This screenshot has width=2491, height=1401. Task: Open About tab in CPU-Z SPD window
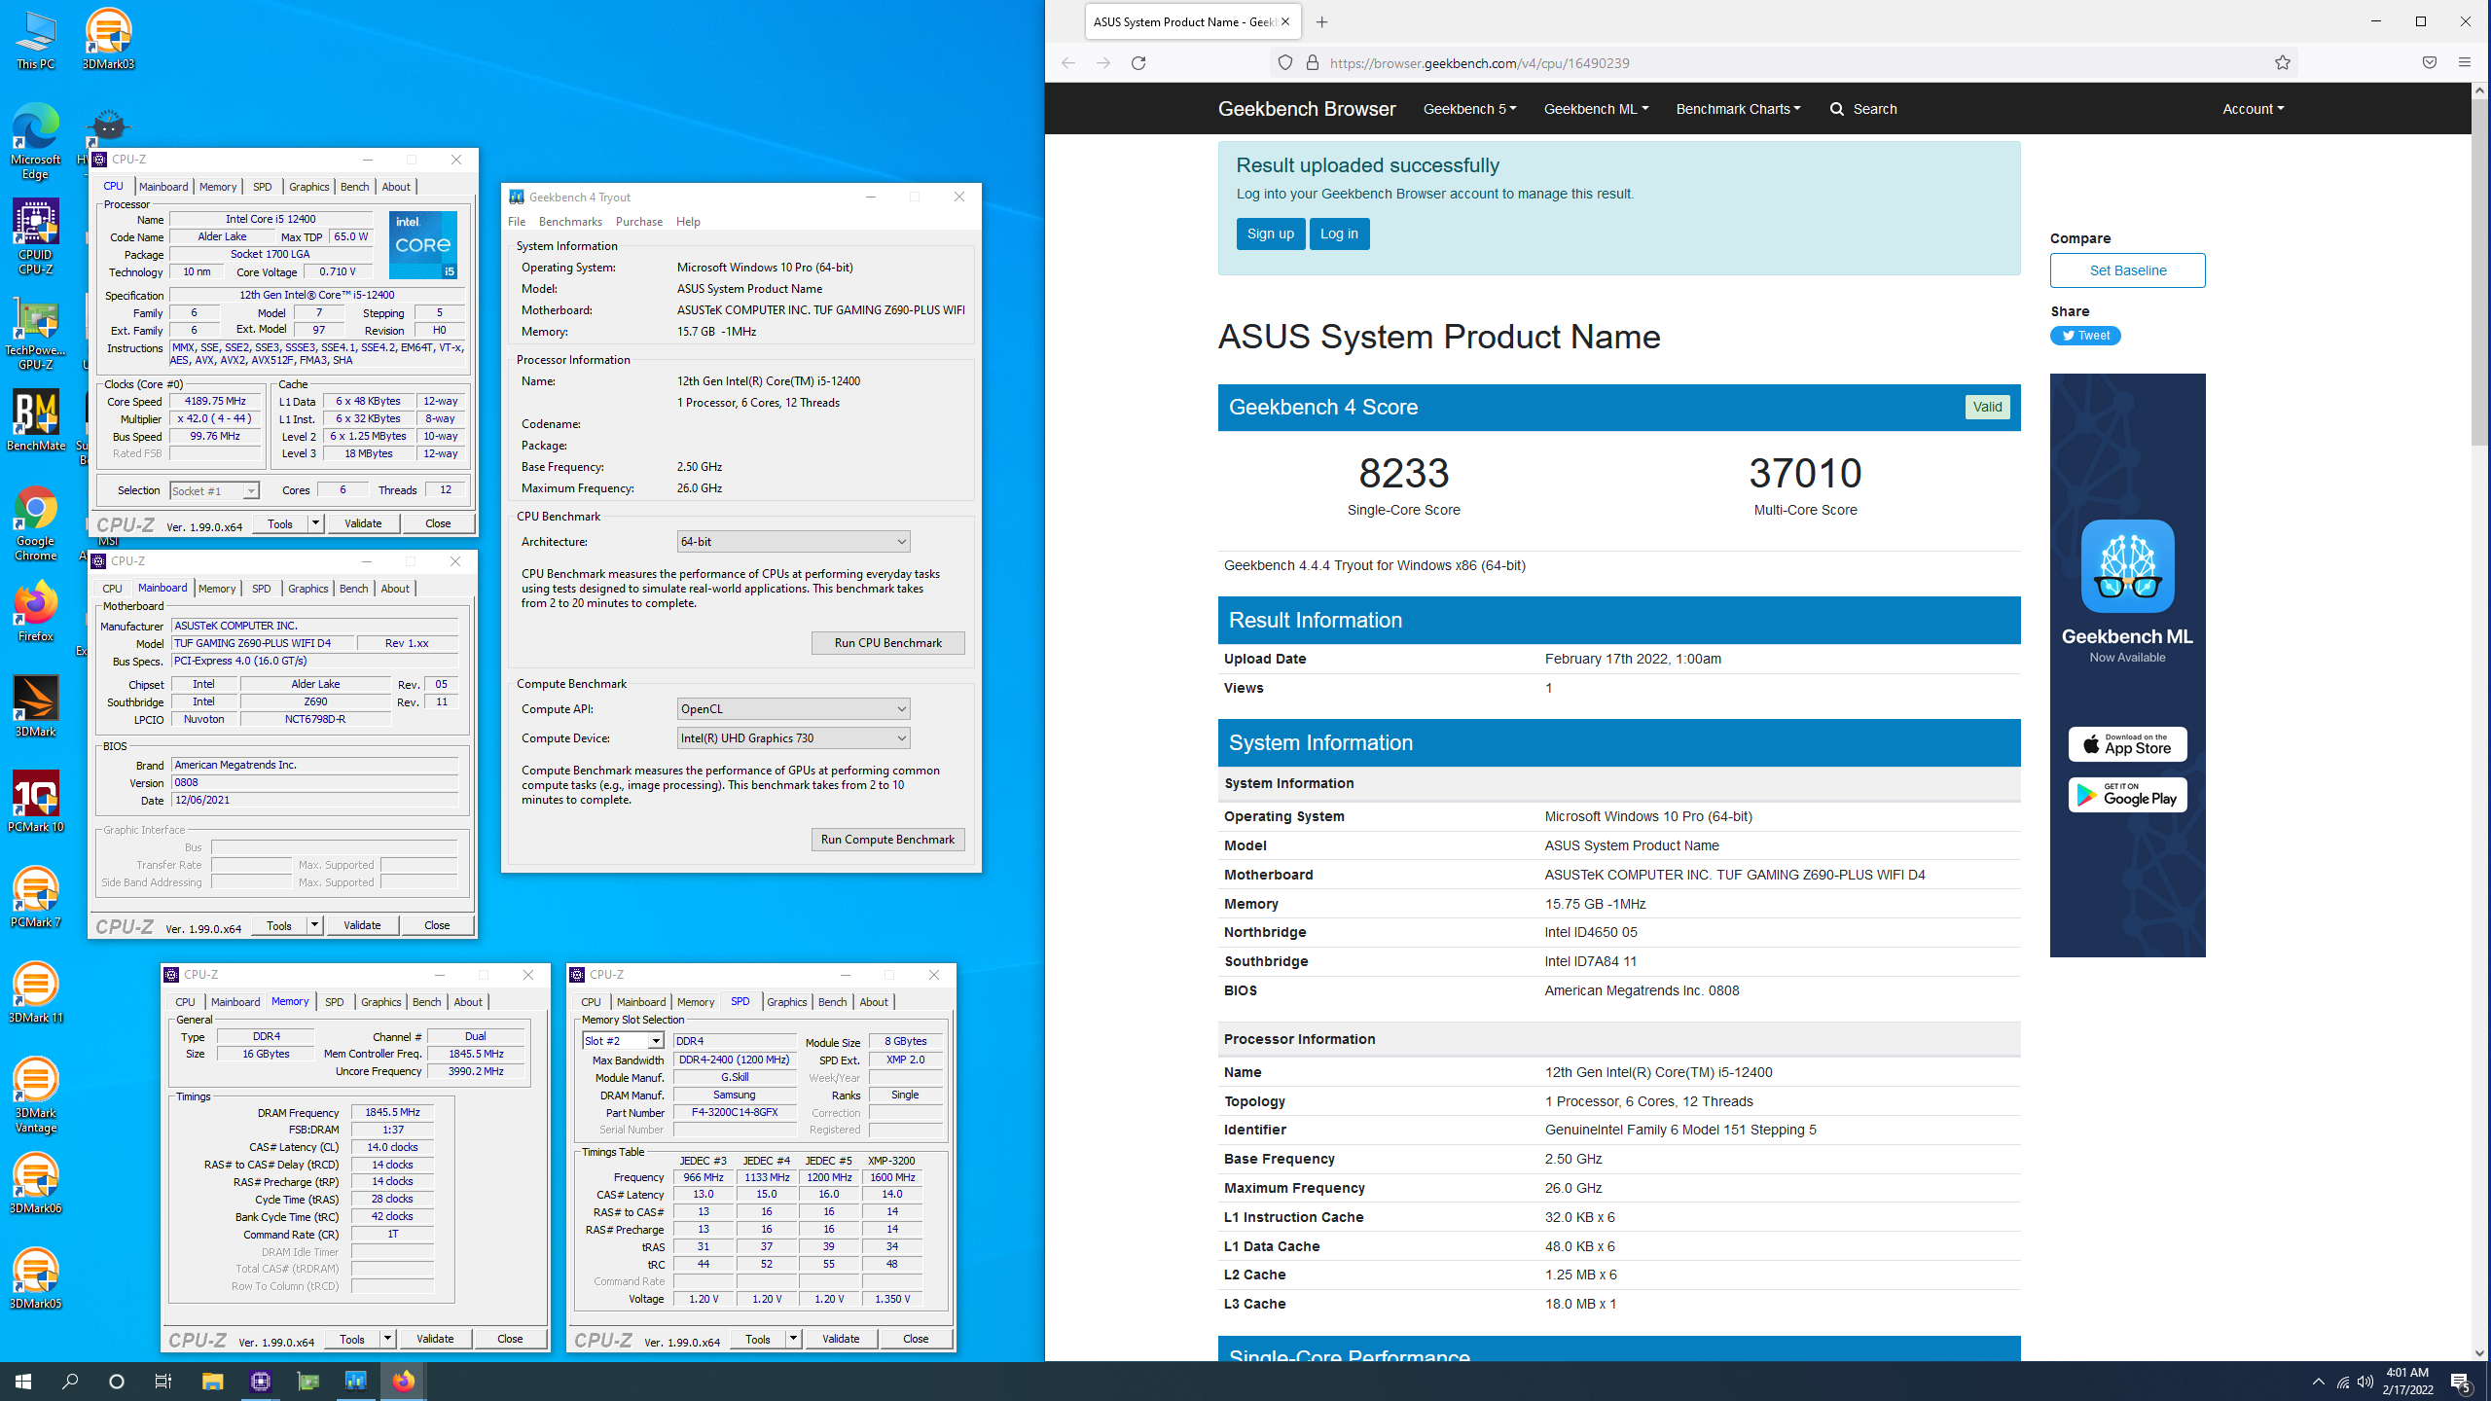point(873,1002)
